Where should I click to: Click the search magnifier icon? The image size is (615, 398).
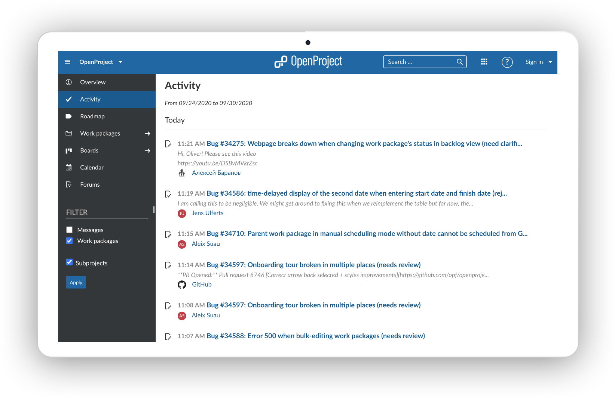[x=460, y=62]
